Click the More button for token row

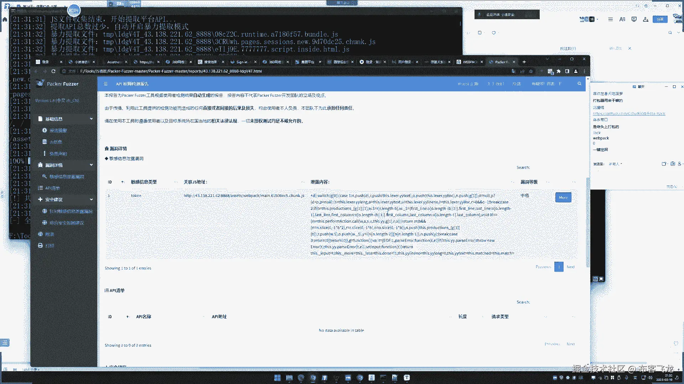563,197
